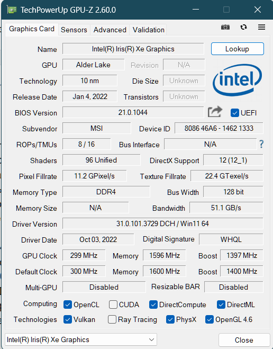Toggle the PhysX checkbox
The image size is (273, 349).
(x=170, y=320)
